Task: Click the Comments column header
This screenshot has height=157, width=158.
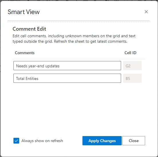Action: (x=25, y=53)
